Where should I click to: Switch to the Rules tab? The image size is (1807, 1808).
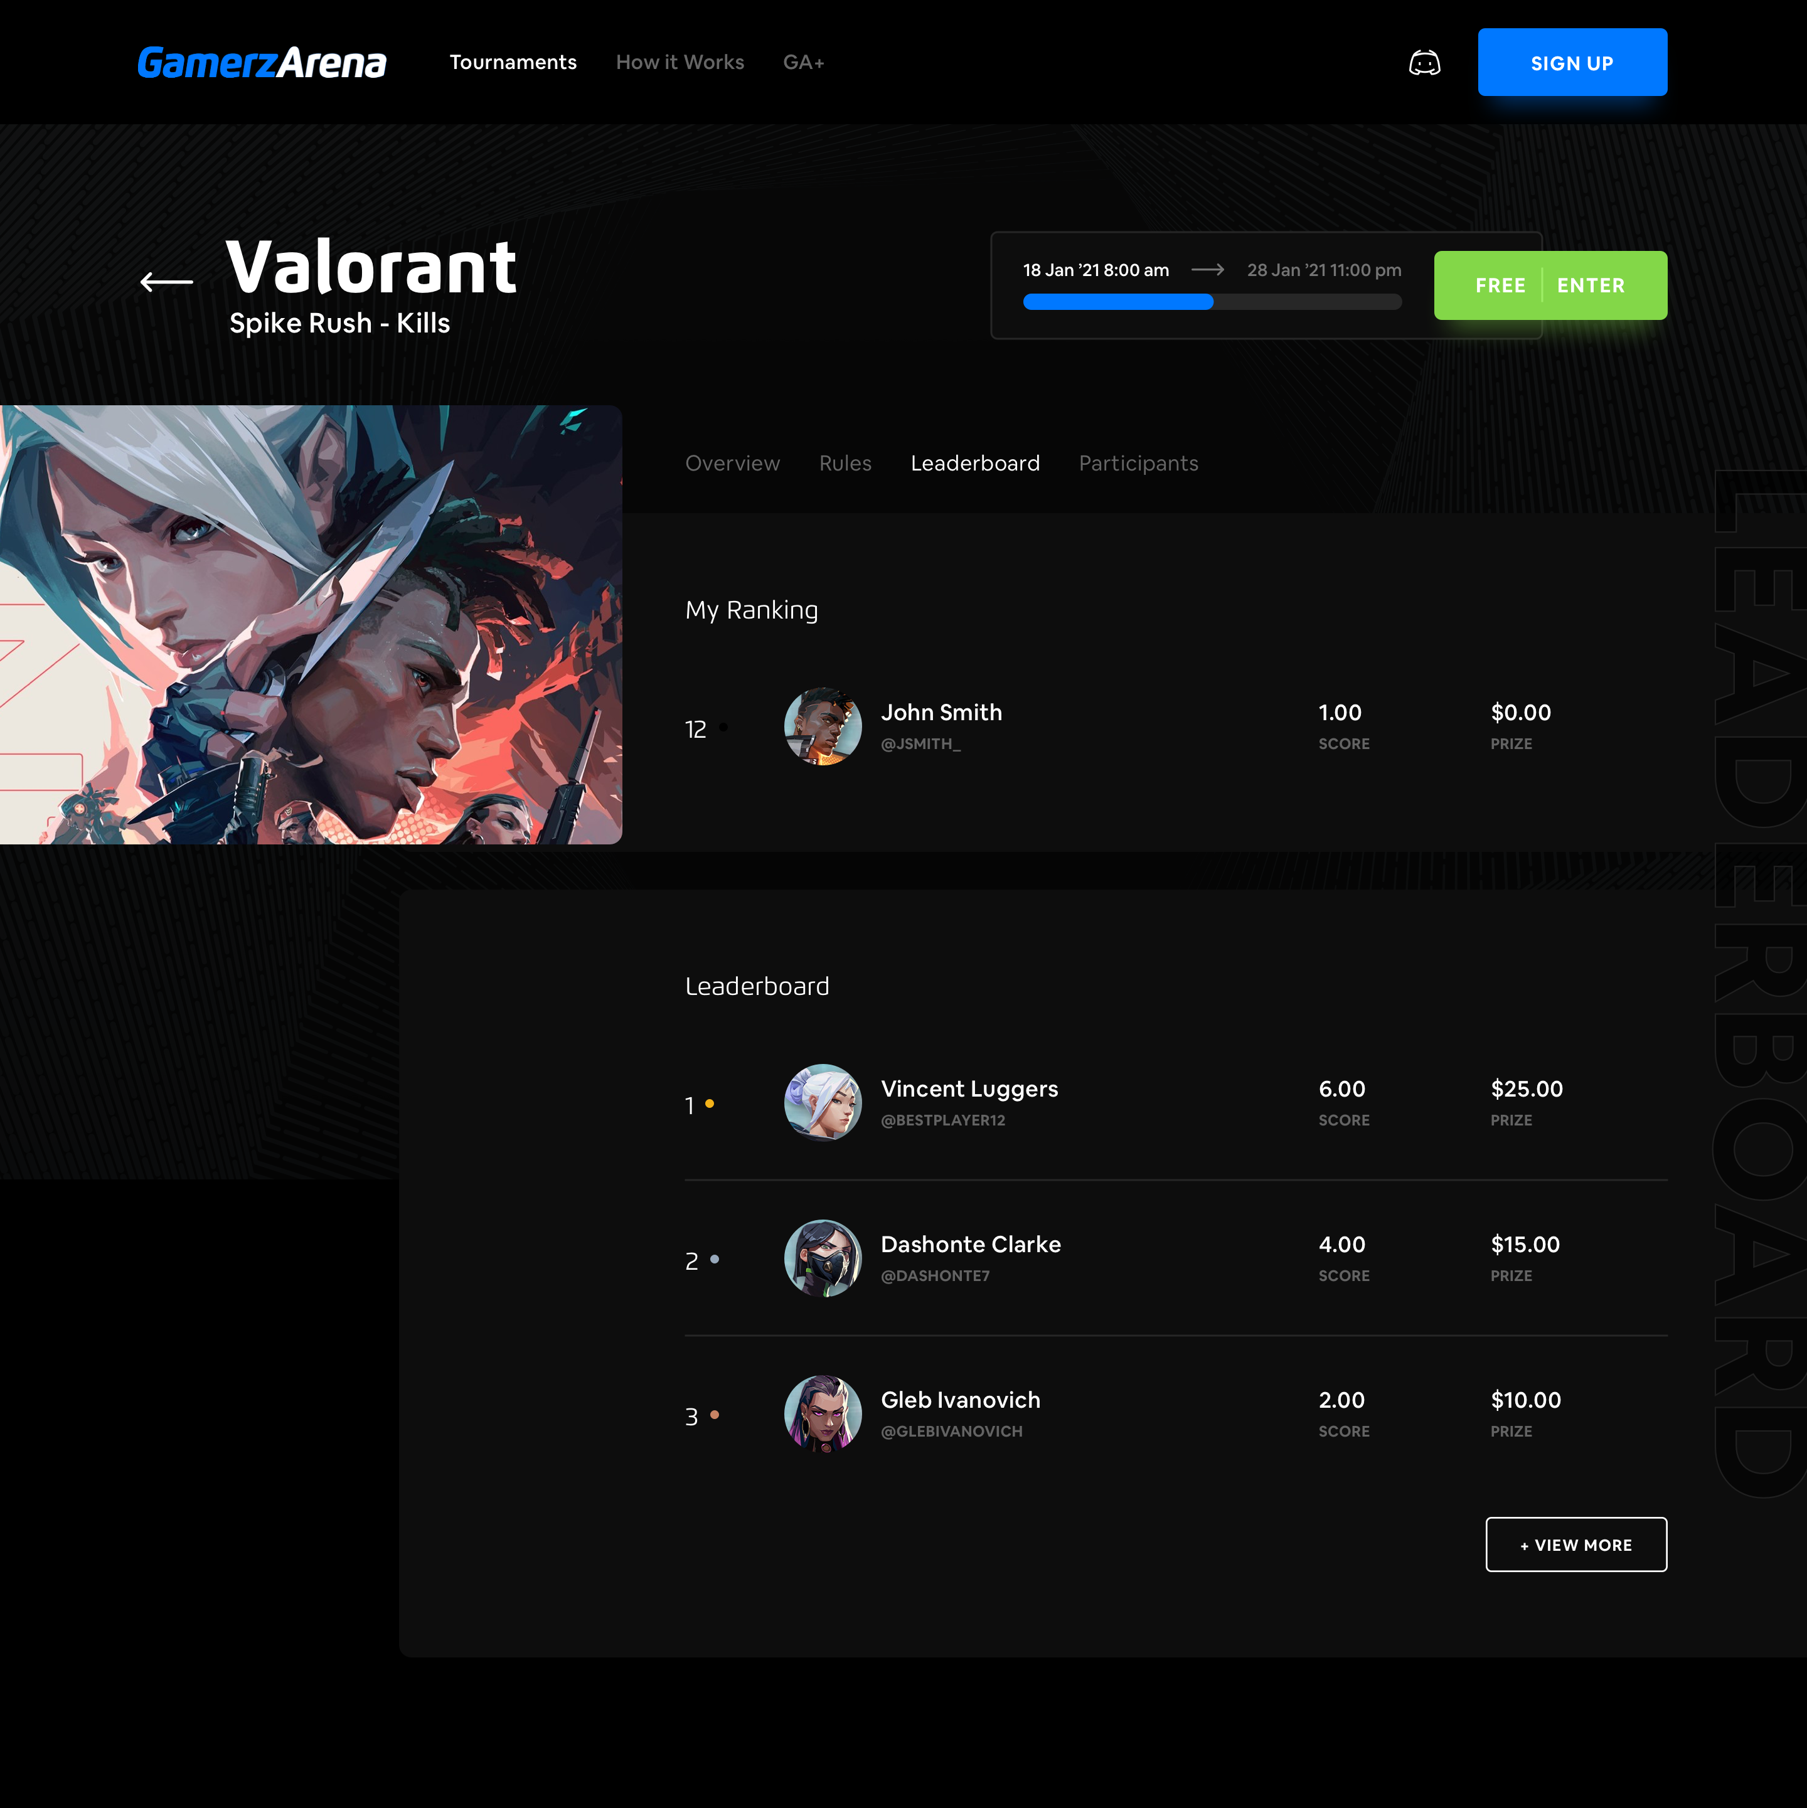point(845,463)
